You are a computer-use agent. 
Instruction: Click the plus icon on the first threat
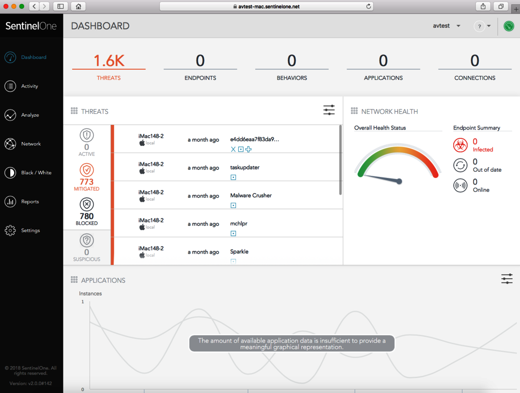pyautogui.click(x=248, y=149)
